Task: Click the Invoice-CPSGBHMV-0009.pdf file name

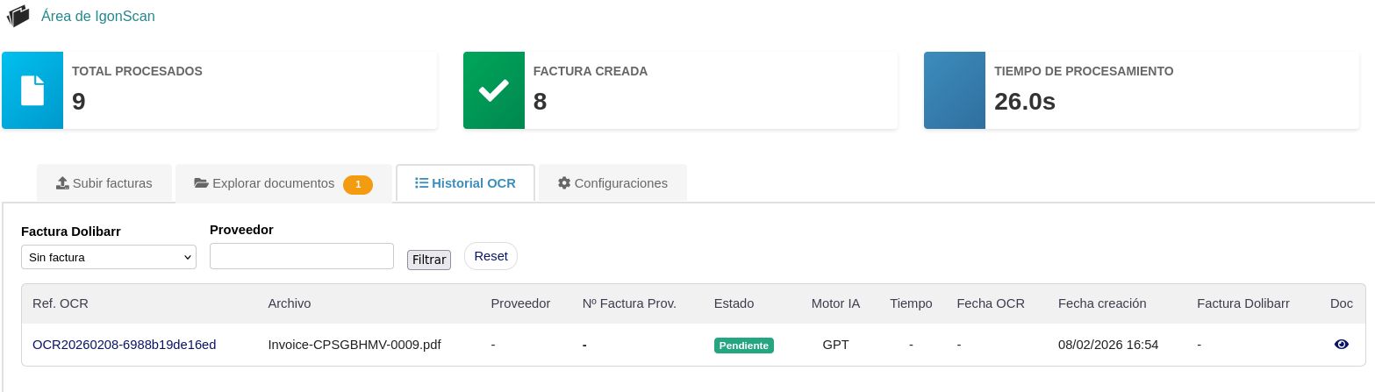Action: [354, 345]
